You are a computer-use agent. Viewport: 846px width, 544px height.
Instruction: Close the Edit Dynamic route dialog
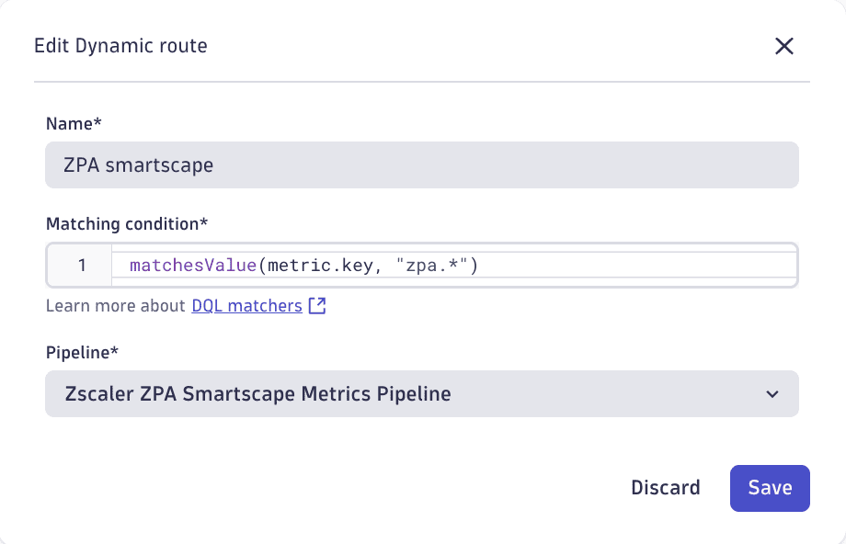click(784, 46)
